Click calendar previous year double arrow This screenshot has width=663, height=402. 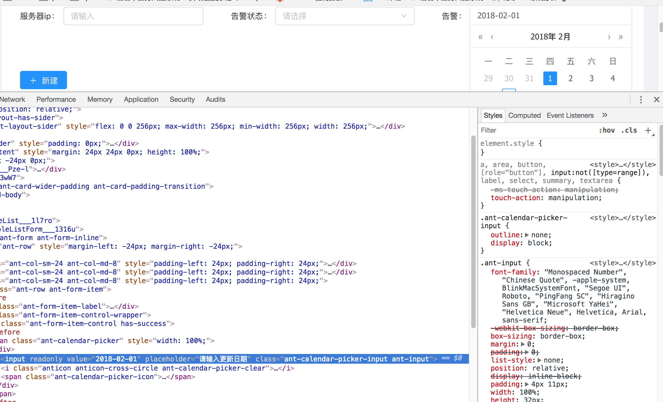tap(480, 37)
